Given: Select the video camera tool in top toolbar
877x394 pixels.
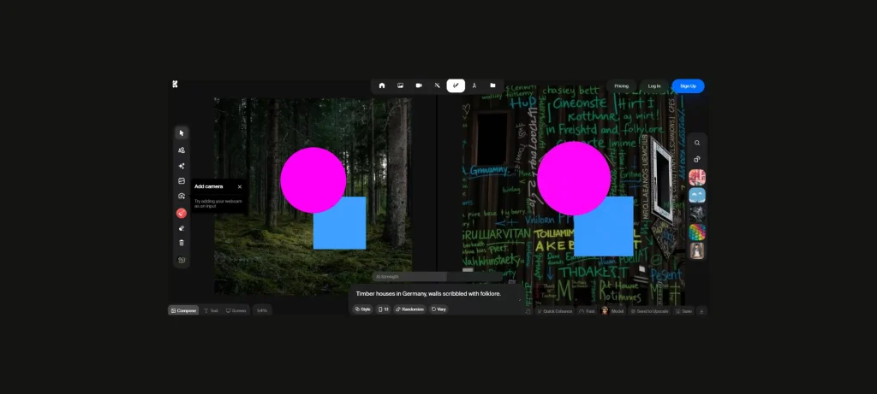Looking at the screenshot, I should tap(419, 85).
